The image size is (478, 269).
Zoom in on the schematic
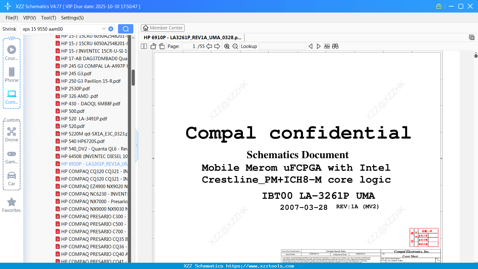tap(227, 46)
